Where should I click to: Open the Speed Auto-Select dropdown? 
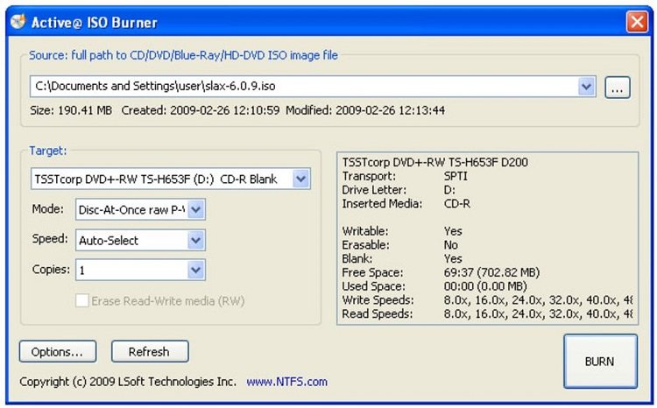coord(195,240)
